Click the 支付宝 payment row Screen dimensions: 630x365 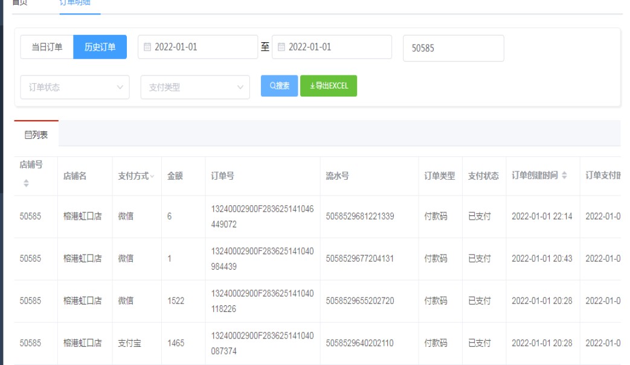129,343
